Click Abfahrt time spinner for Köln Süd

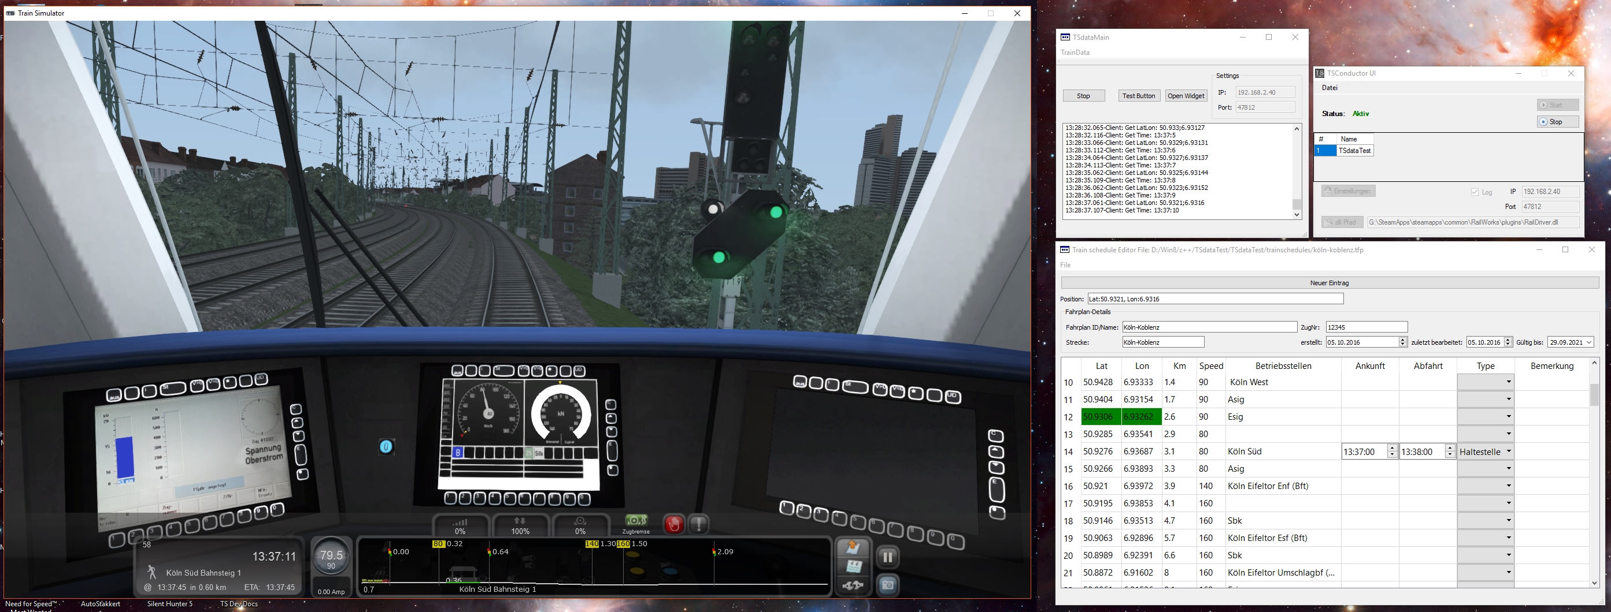click(1450, 451)
